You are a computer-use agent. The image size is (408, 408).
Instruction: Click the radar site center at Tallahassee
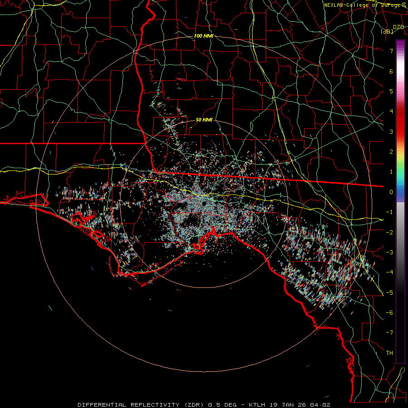[204, 204]
